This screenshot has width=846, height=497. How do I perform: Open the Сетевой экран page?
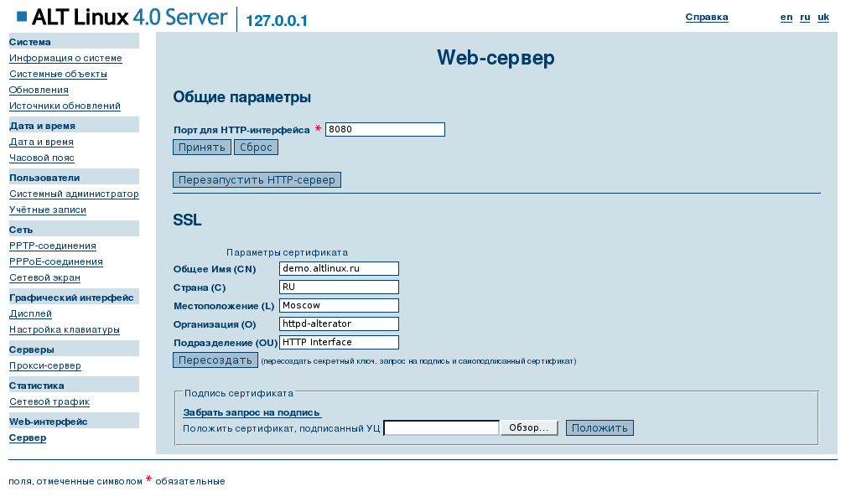coord(46,277)
